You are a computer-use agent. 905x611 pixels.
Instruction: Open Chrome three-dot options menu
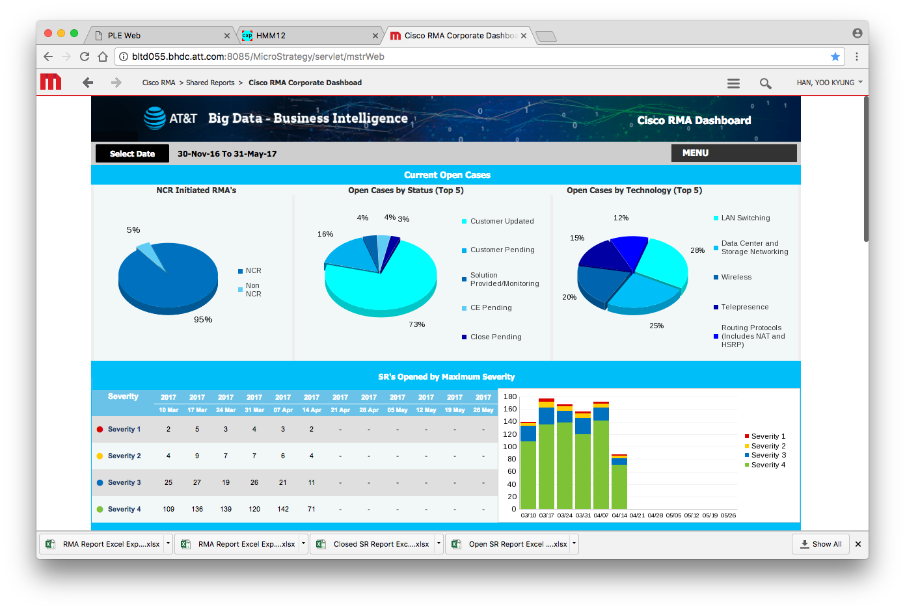coord(857,57)
